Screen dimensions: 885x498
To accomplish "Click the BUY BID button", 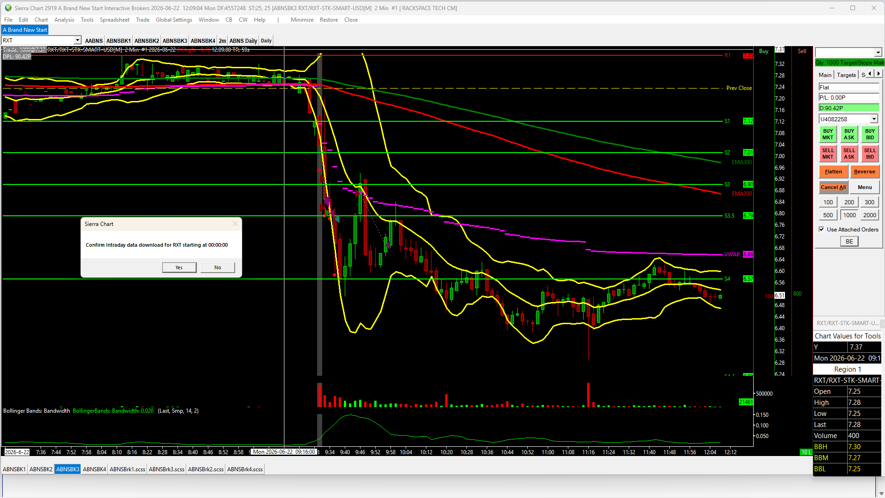I will click(870, 134).
